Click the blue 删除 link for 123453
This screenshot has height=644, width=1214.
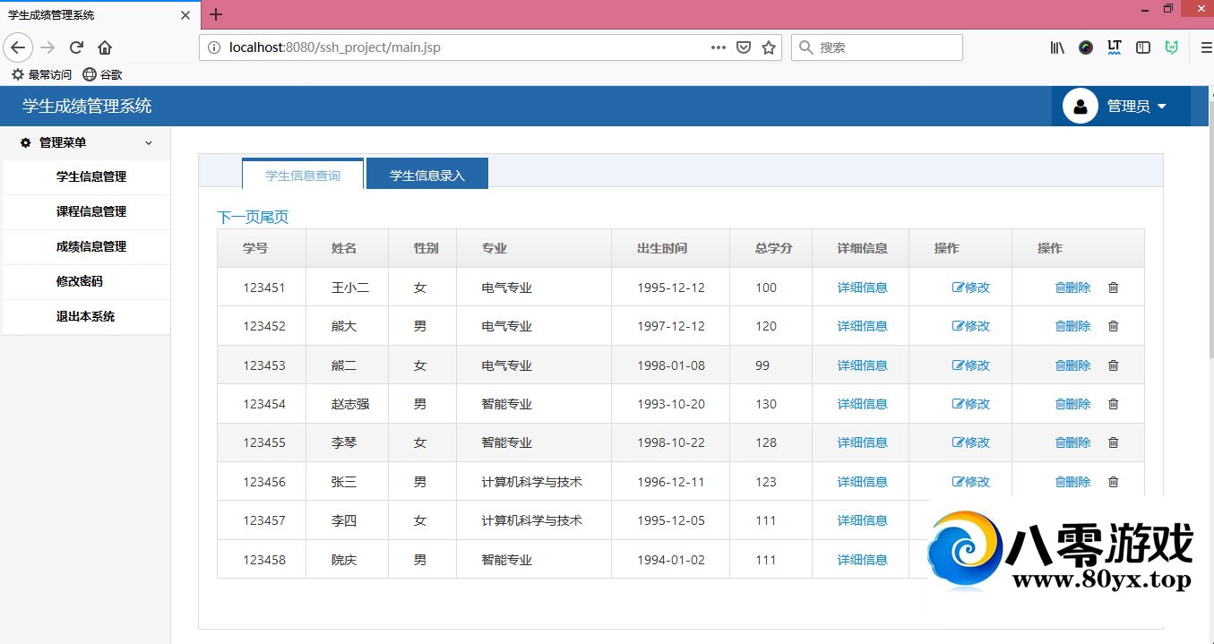[1073, 365]
